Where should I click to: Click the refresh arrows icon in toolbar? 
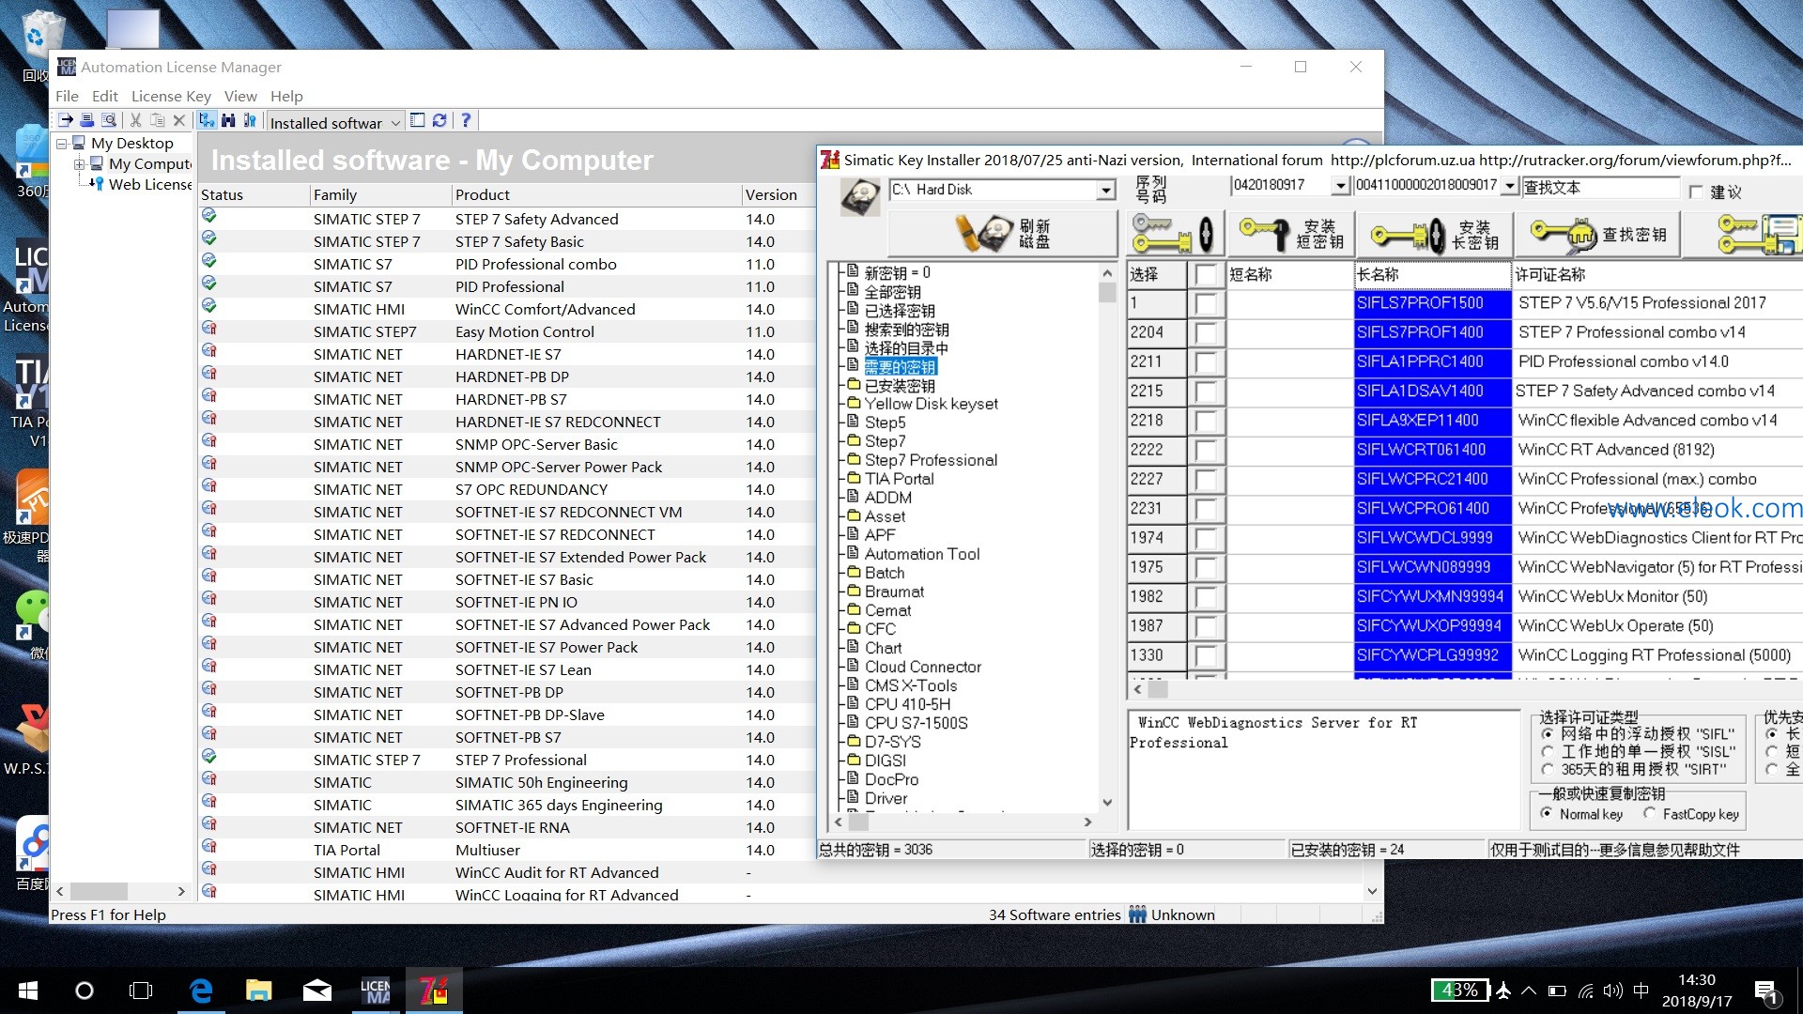(439, 120)
